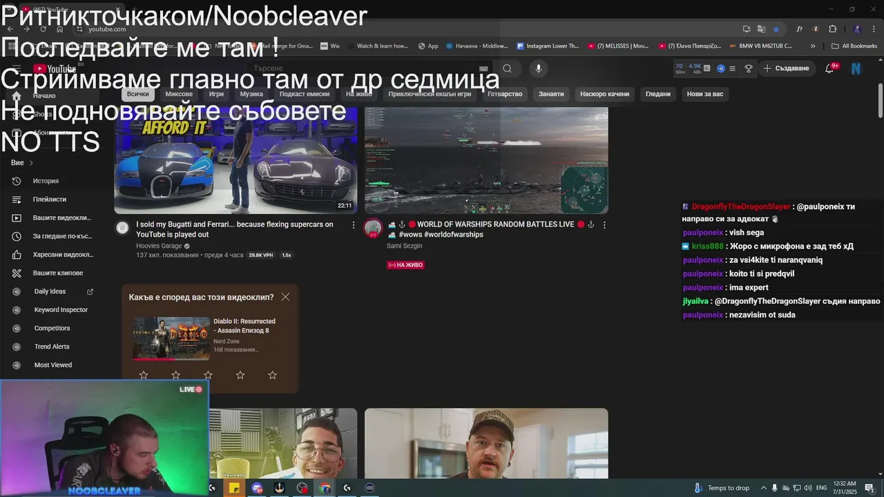Open the Hoovies Garage channel link
This screenshot has width=884, height=497.
pos(159,246)
